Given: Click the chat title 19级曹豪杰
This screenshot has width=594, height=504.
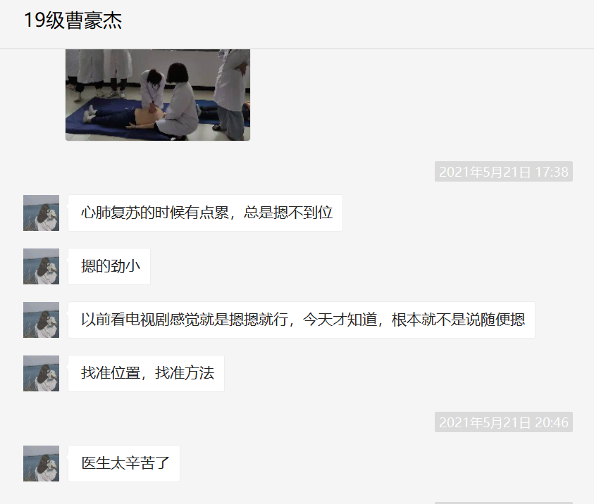Looking at the screenshot, I should [x=73, y=20].
